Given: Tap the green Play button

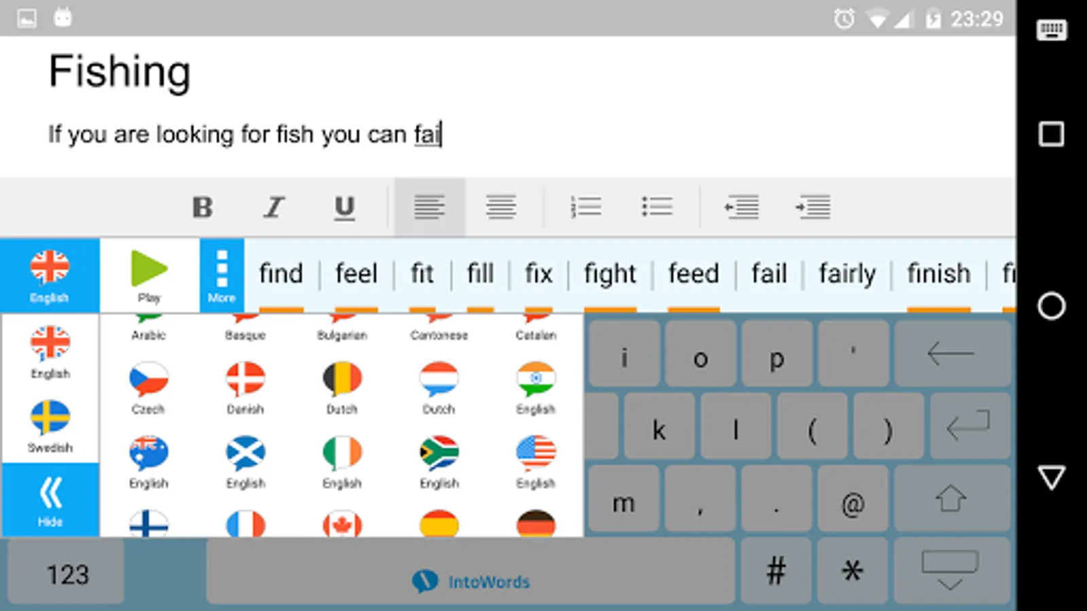Looking at the screenshot, I should (x=149, y=275).
